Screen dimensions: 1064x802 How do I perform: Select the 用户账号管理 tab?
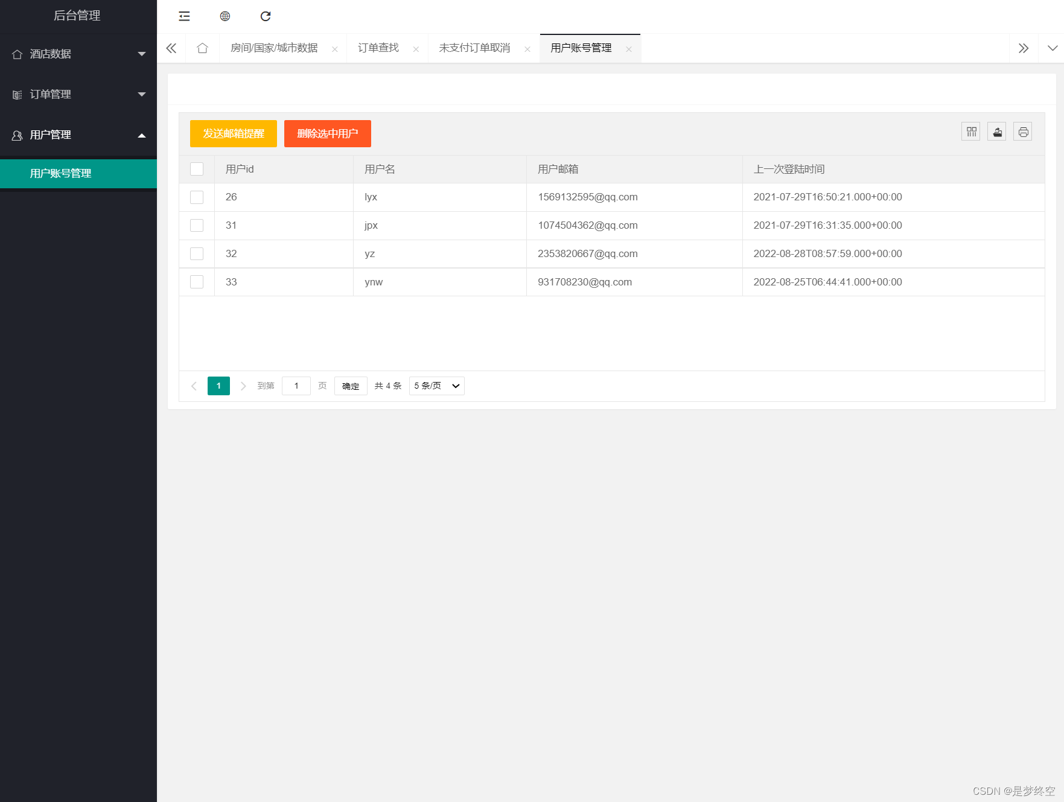click(x=581, y=48)
